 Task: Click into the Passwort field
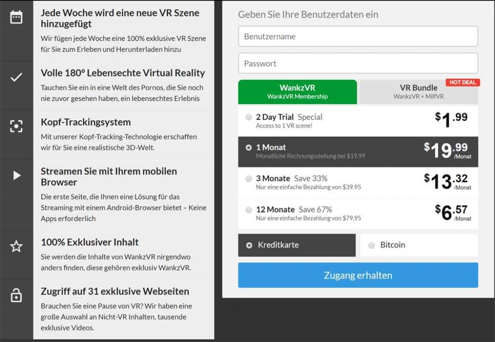point(358,64)
